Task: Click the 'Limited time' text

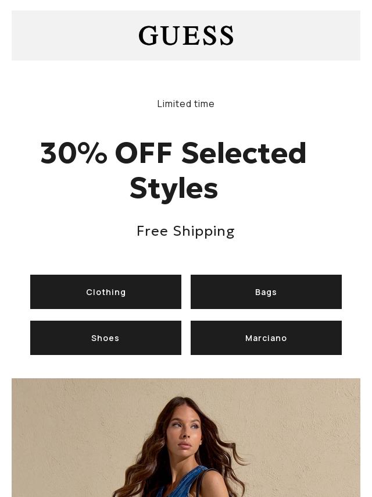Action: [x=186, y=104]
